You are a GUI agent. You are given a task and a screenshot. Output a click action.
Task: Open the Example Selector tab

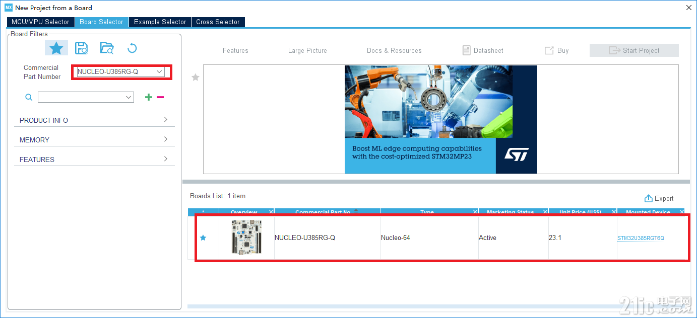point(160,22)
